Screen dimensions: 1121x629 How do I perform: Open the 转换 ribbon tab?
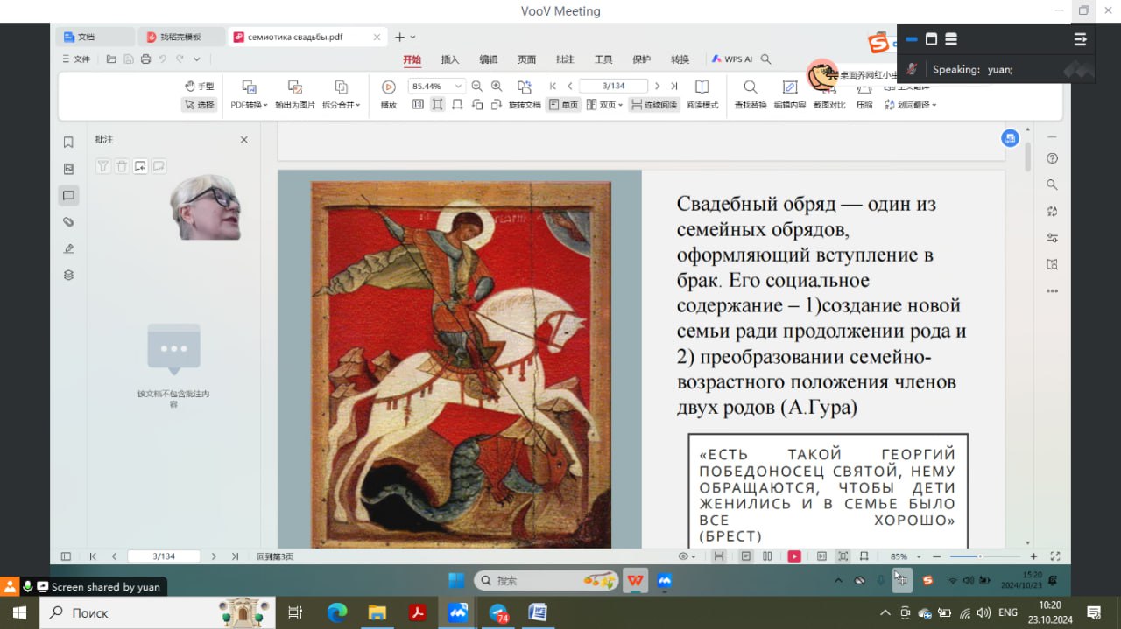tap(680, 59)
